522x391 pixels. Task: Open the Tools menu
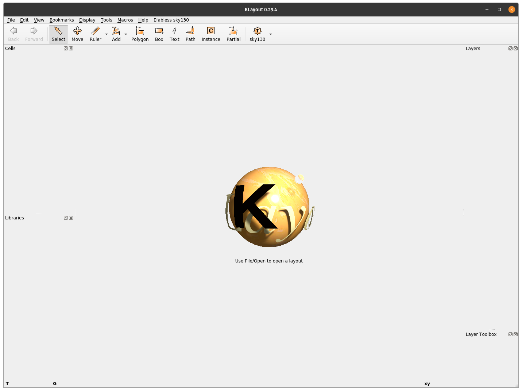(107, 20)
